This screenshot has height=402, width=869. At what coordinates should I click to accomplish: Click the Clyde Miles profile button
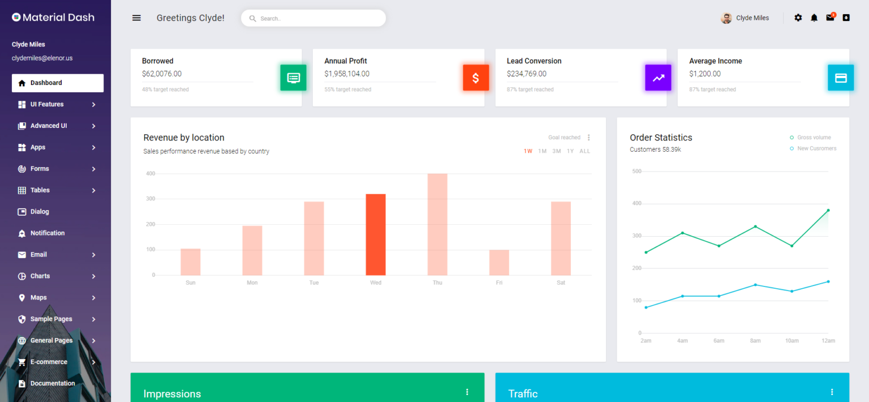[x=745, y=18]
